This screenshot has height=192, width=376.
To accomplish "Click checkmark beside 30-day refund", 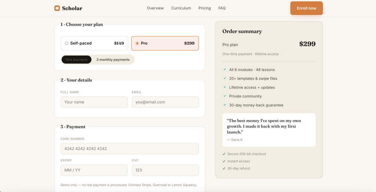I will point(224,168).
